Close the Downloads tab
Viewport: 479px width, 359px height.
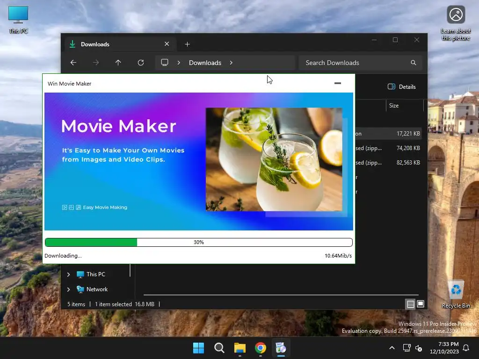click(167, 44)
